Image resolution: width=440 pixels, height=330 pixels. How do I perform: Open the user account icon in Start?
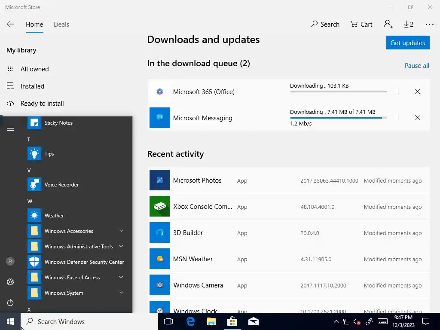pos(10,261)
